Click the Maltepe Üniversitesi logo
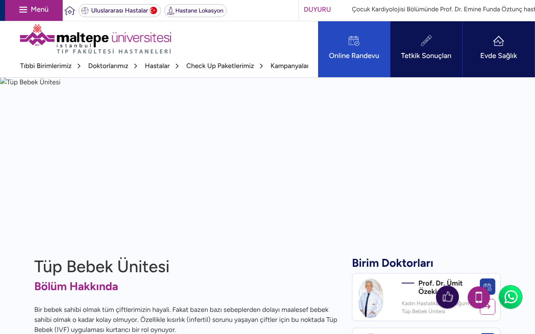Viewport: 535px width, 334px height. 96,39
